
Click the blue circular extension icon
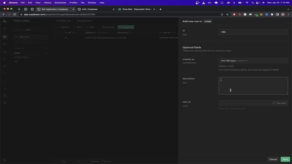tap(266, 14)
